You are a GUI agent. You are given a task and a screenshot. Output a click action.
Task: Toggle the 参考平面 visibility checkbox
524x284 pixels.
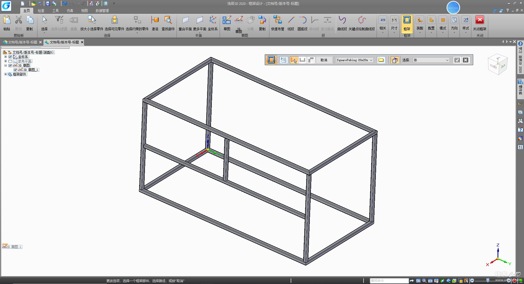point(10,61)
